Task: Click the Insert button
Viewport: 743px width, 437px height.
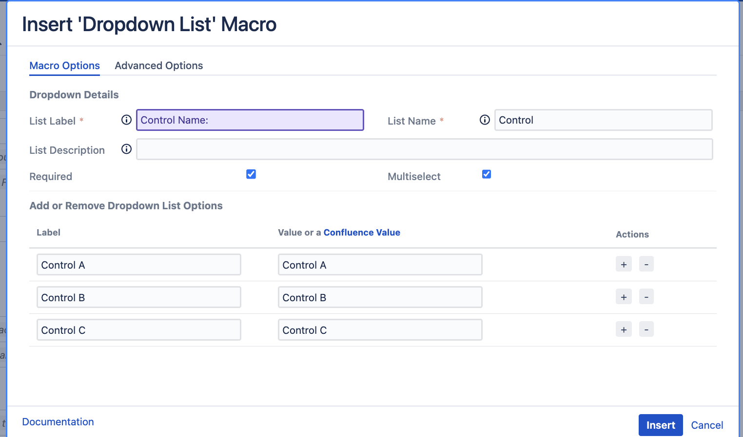Action: [661, 425]
